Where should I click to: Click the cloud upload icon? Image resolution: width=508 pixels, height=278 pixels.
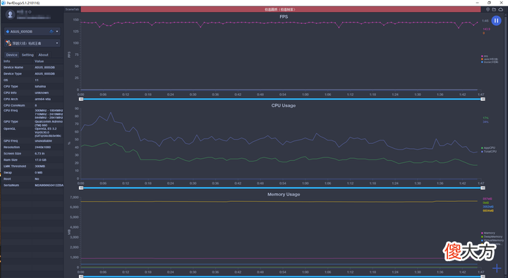click(501, 9)
